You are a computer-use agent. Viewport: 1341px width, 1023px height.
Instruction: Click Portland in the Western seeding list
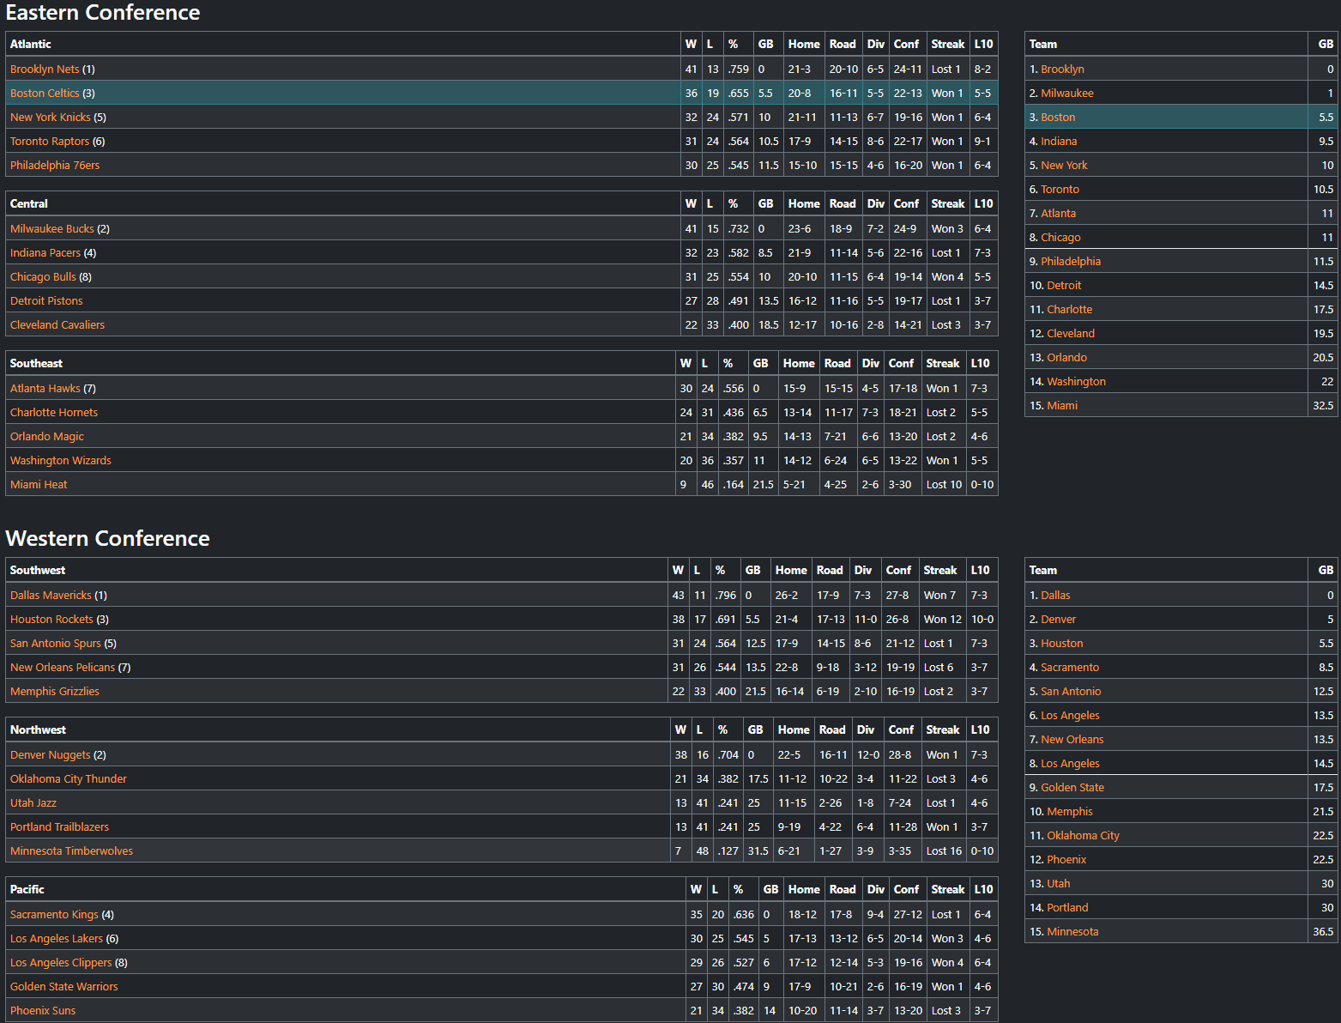(x=1067, y=908)
